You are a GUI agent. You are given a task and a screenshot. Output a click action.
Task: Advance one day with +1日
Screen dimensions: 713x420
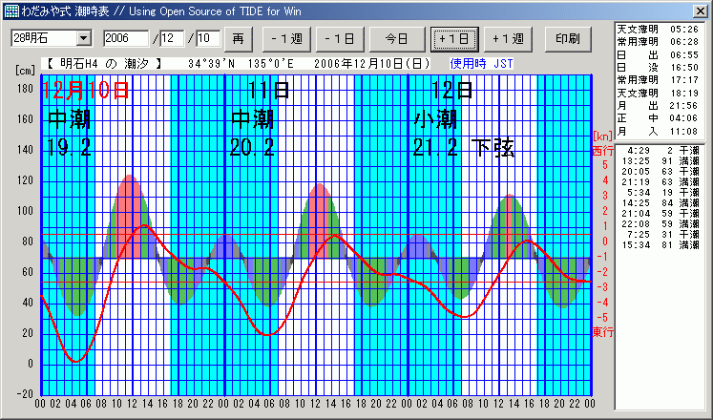click(453, 39)
